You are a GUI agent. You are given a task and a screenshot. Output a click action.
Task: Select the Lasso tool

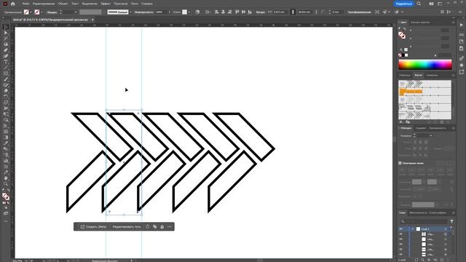click(6, 44)
